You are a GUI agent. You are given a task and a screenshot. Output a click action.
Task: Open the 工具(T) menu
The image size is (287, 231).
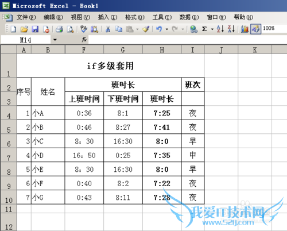coord(162,17)
